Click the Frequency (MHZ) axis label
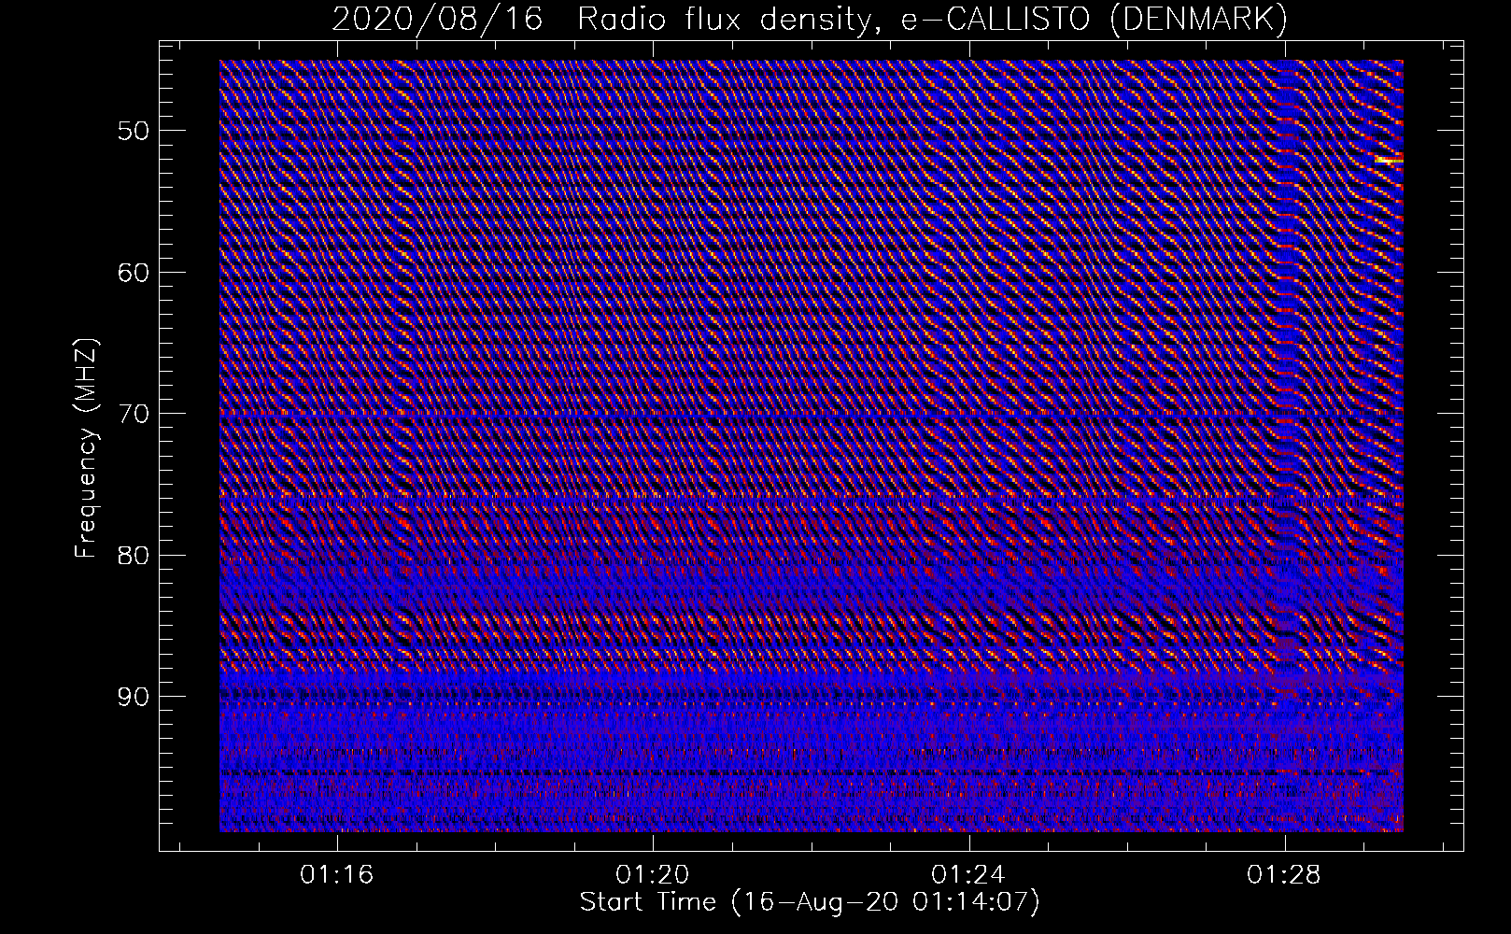This screenshot has width=1511, height=934. tap(86, 447)
